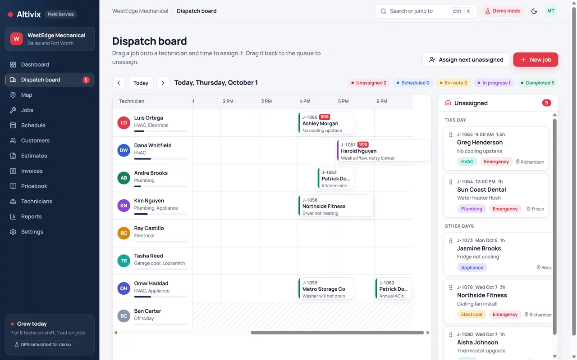Click the Dispatch board truck icon

[13, 80]
